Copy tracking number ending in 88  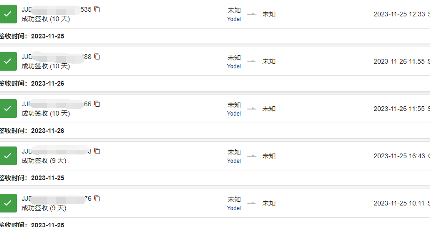tap(97, 57)
